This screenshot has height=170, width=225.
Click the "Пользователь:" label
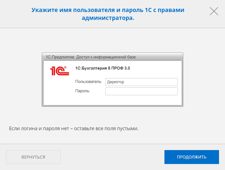pos(89,82)
